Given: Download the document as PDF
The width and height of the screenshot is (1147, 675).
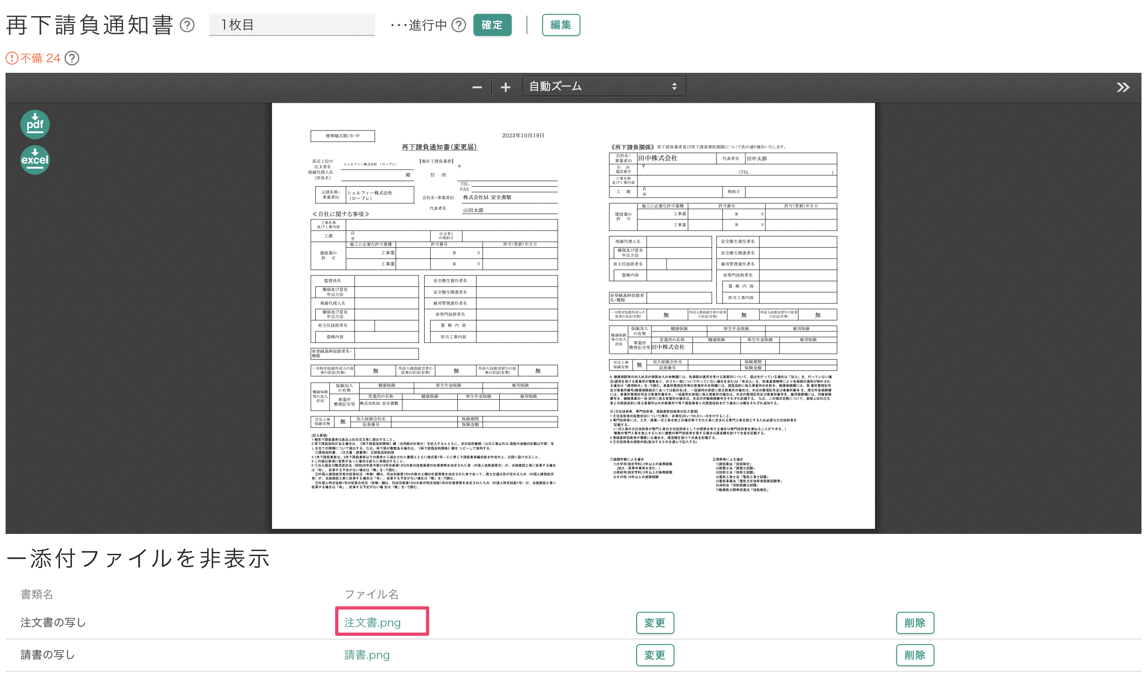Looking at the screenshot, I should pyautogui.click(x=35, y=124).
